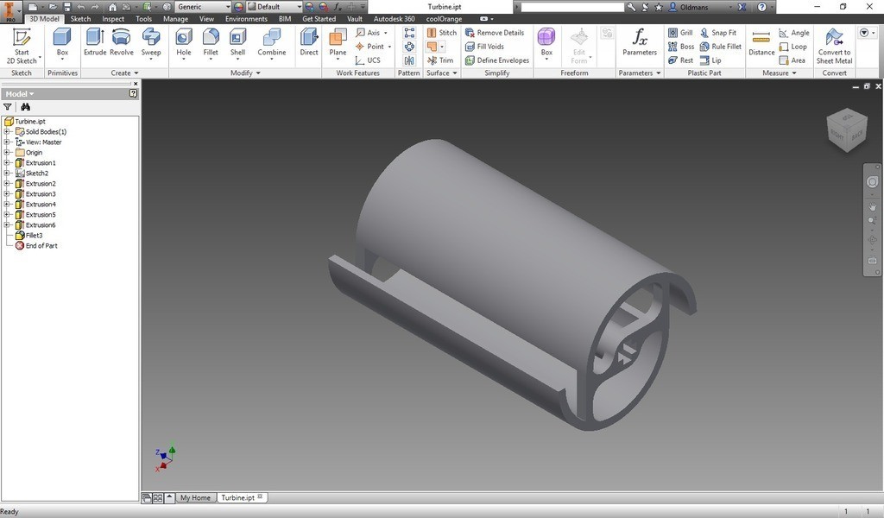Click the Measure Distance tool
Image resolution: width=884 pixels, height=518 pixels.
point(761,41)
